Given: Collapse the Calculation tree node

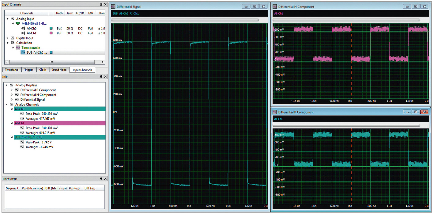Looking at the screenshot, I should click(x=7, y=43).
